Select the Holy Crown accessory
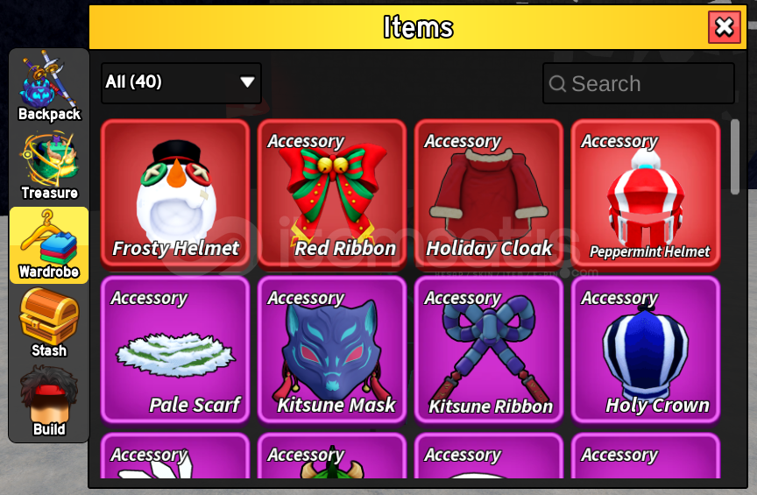The image size is (757, 495). click(x=646, y=350)
